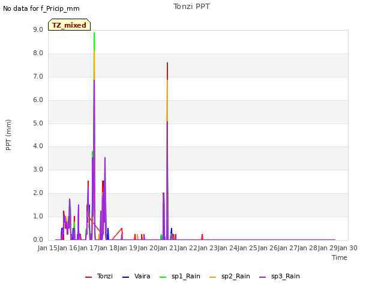Click the purple sp3_Rain legend swatch
The height and width of the screenshot is (288, 384).
262,277
